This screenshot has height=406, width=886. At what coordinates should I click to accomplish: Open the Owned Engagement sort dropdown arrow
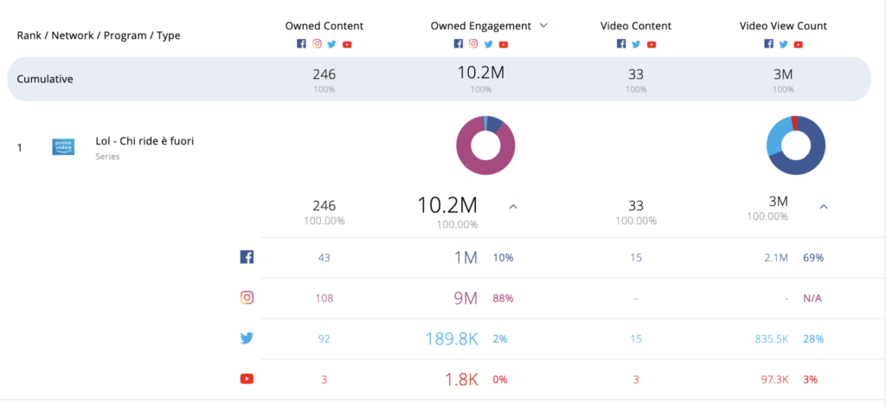[x=543, y=25]
